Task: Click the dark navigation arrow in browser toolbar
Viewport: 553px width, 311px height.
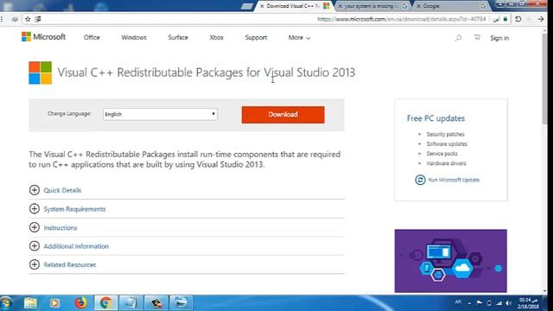Action: [541, 19]
